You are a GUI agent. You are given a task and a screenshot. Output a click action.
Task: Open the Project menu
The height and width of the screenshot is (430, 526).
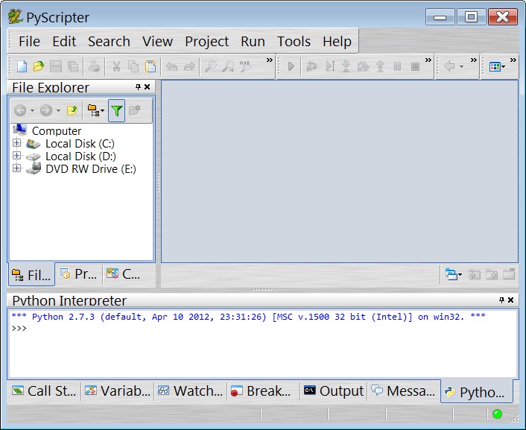[x=206, y=41]
